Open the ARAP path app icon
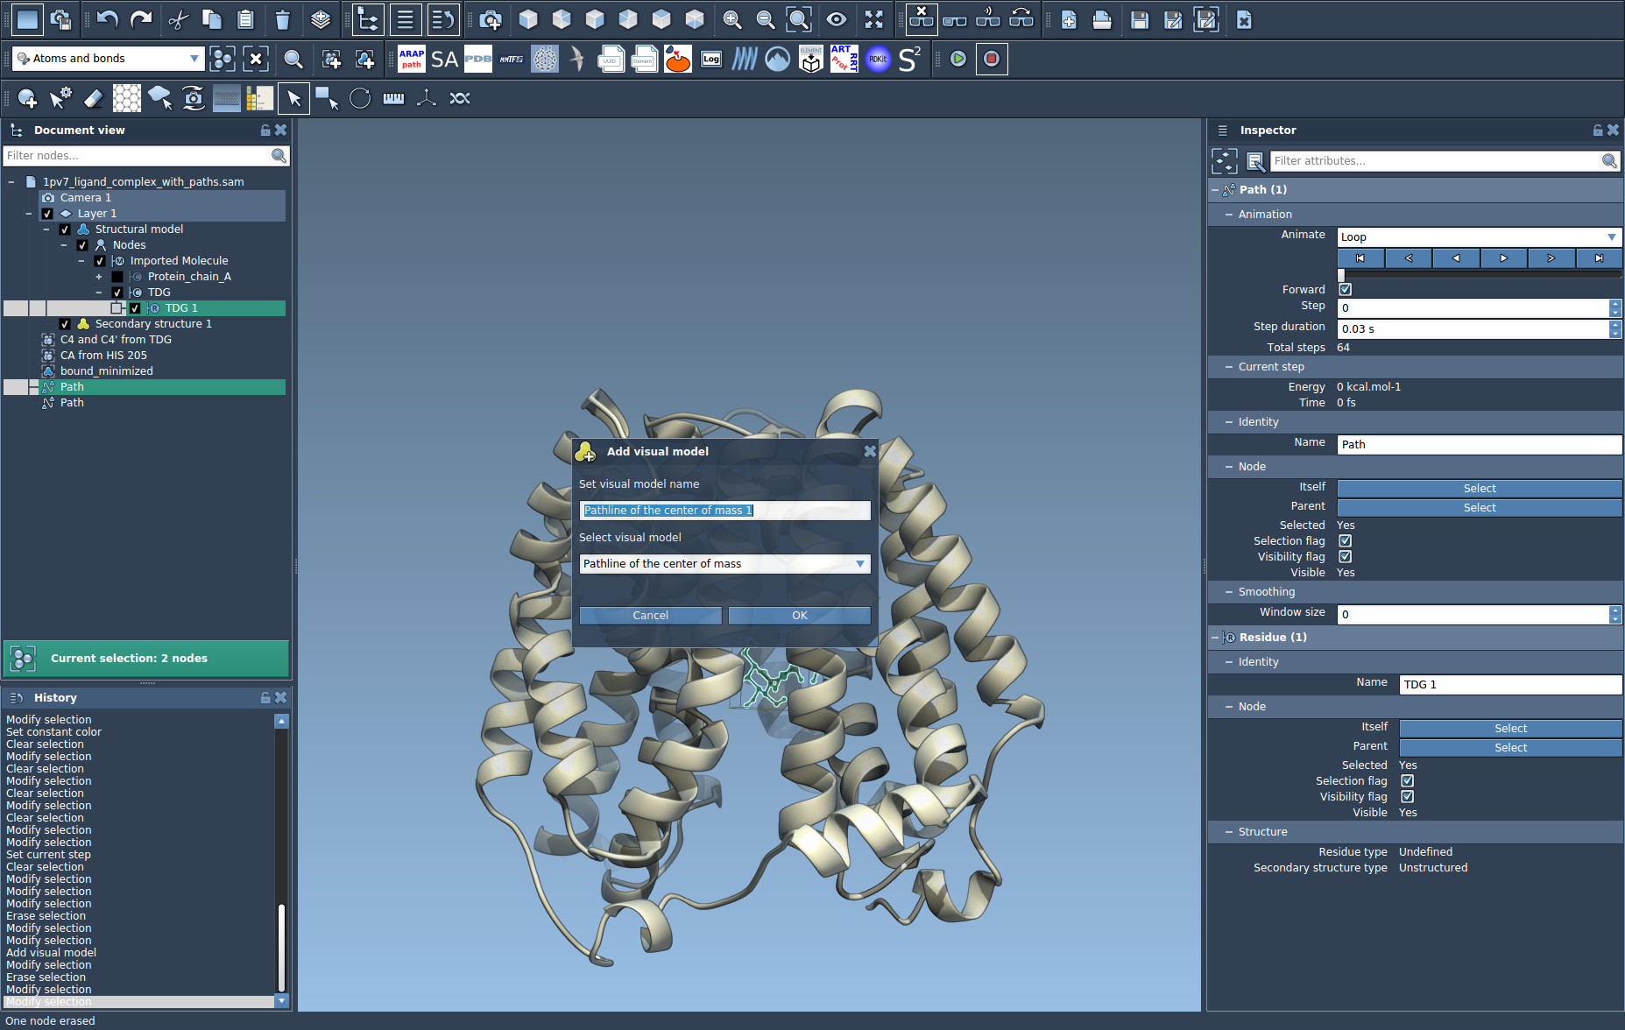 tap(411, 59)
